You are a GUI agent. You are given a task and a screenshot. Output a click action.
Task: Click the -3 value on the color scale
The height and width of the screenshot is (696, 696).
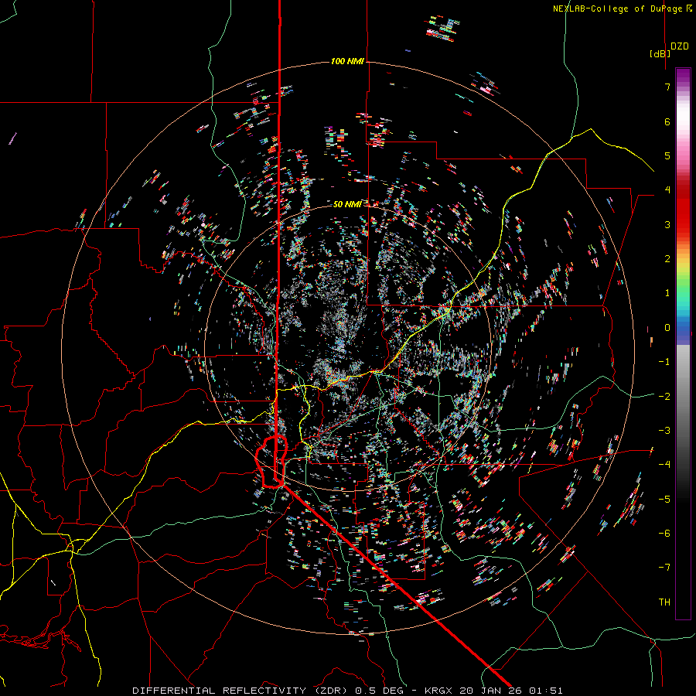click(664, 431)
